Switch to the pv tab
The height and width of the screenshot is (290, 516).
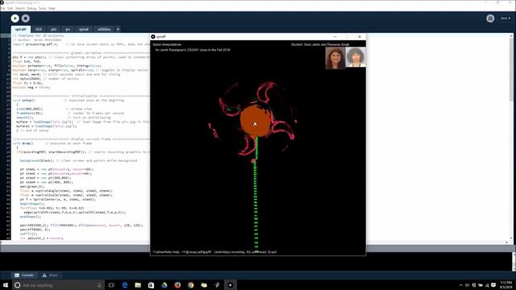pyautogui.click(x=68, y=29)
